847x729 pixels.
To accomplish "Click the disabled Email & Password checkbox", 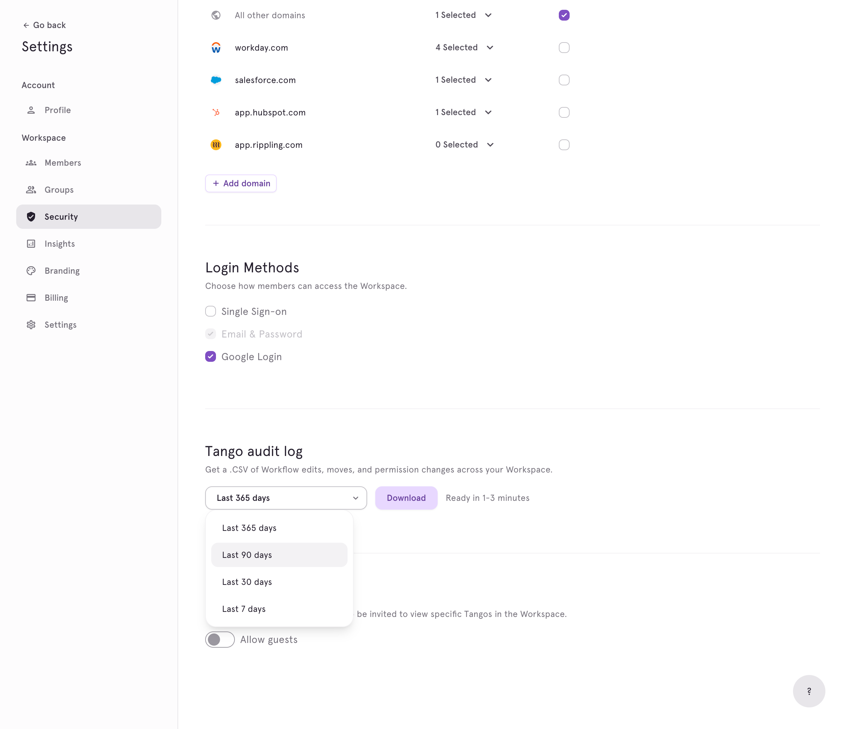I will (x=211, y=334).
